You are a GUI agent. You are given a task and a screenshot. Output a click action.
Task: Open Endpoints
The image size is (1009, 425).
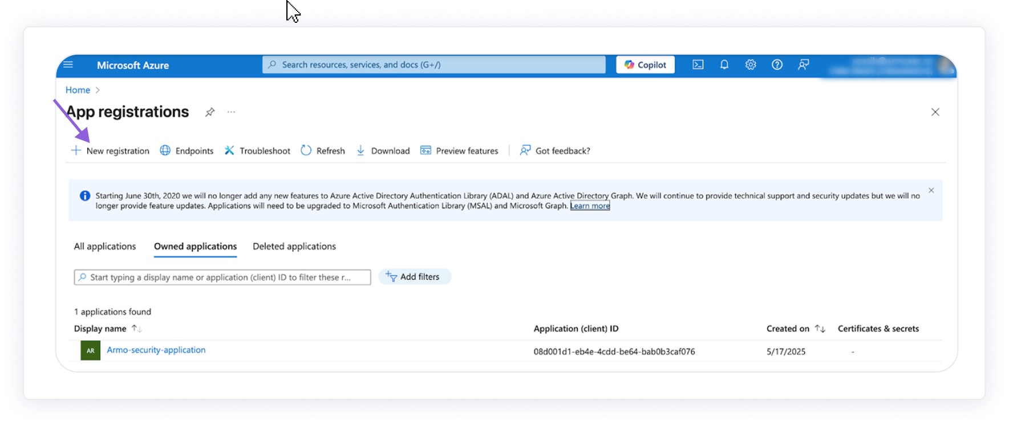[187, 151]
